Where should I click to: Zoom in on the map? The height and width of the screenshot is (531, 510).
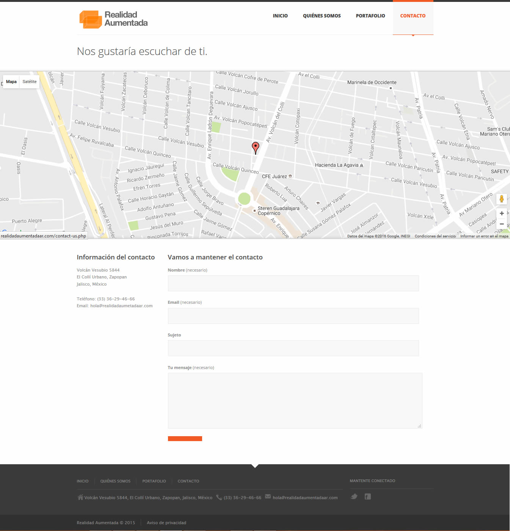pos(501,214)
